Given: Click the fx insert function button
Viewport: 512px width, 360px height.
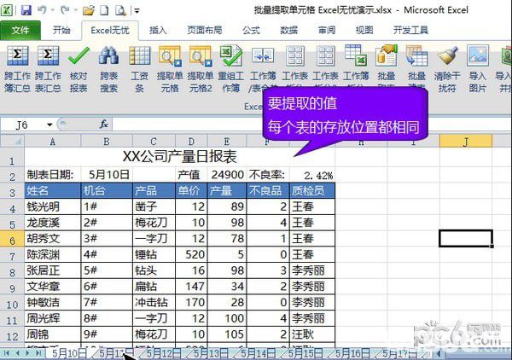Looking at the screenshot, I should [x=104, y=125].
